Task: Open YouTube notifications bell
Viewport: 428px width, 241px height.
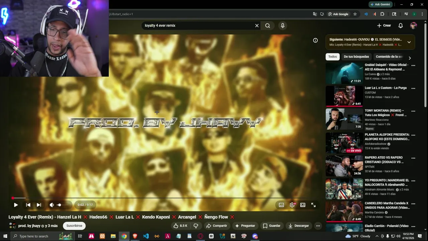Action: [401, 25]
